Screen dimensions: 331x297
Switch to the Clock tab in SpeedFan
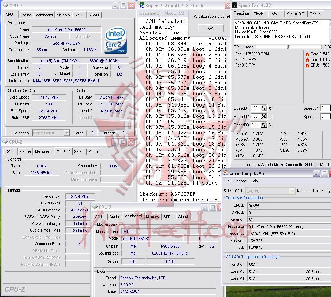click(259, 14)
